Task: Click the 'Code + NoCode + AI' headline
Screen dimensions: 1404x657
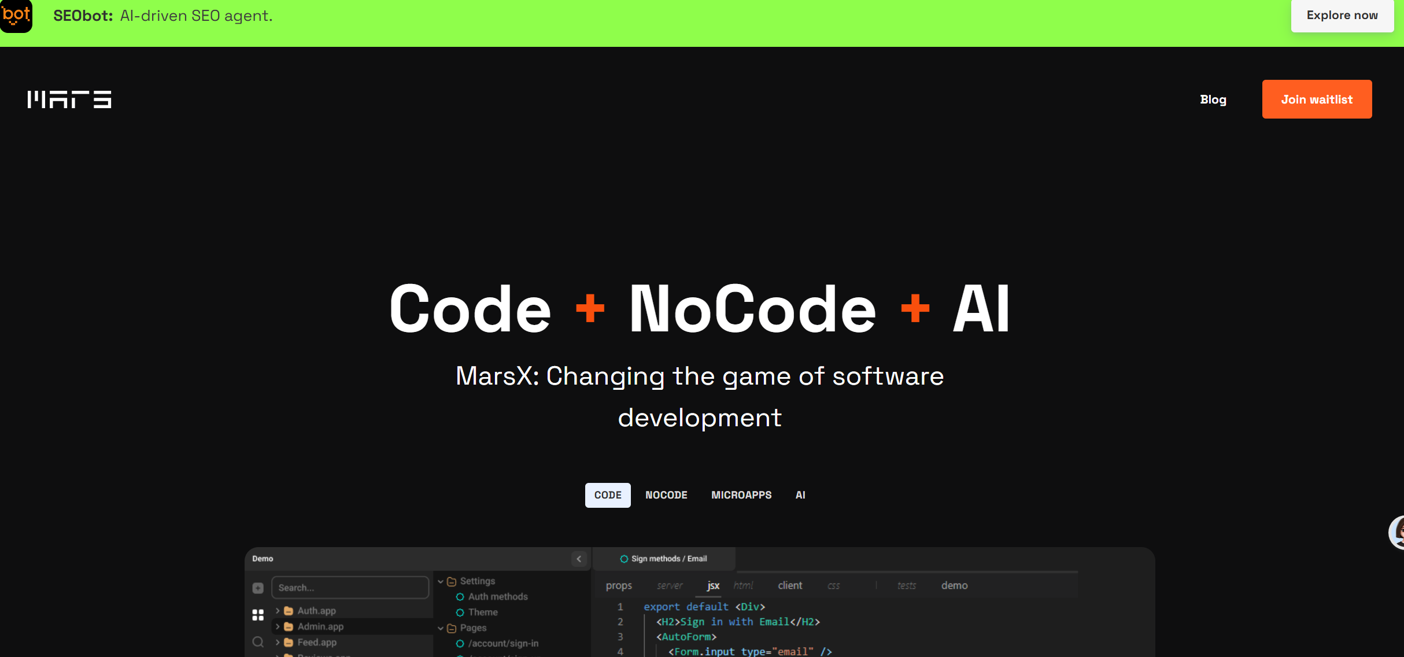Action: coord(700,309)
